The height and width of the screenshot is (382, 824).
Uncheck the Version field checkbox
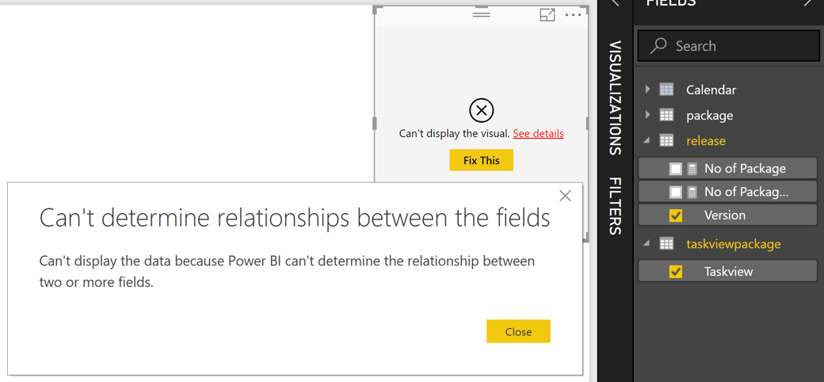coord(675,215)
